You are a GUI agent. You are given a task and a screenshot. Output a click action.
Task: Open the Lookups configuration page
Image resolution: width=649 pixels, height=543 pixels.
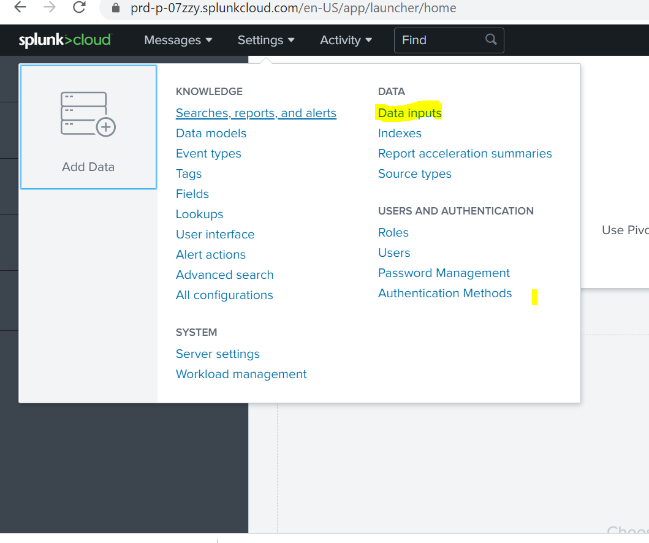pyautogui.click(x=199, y=214)
